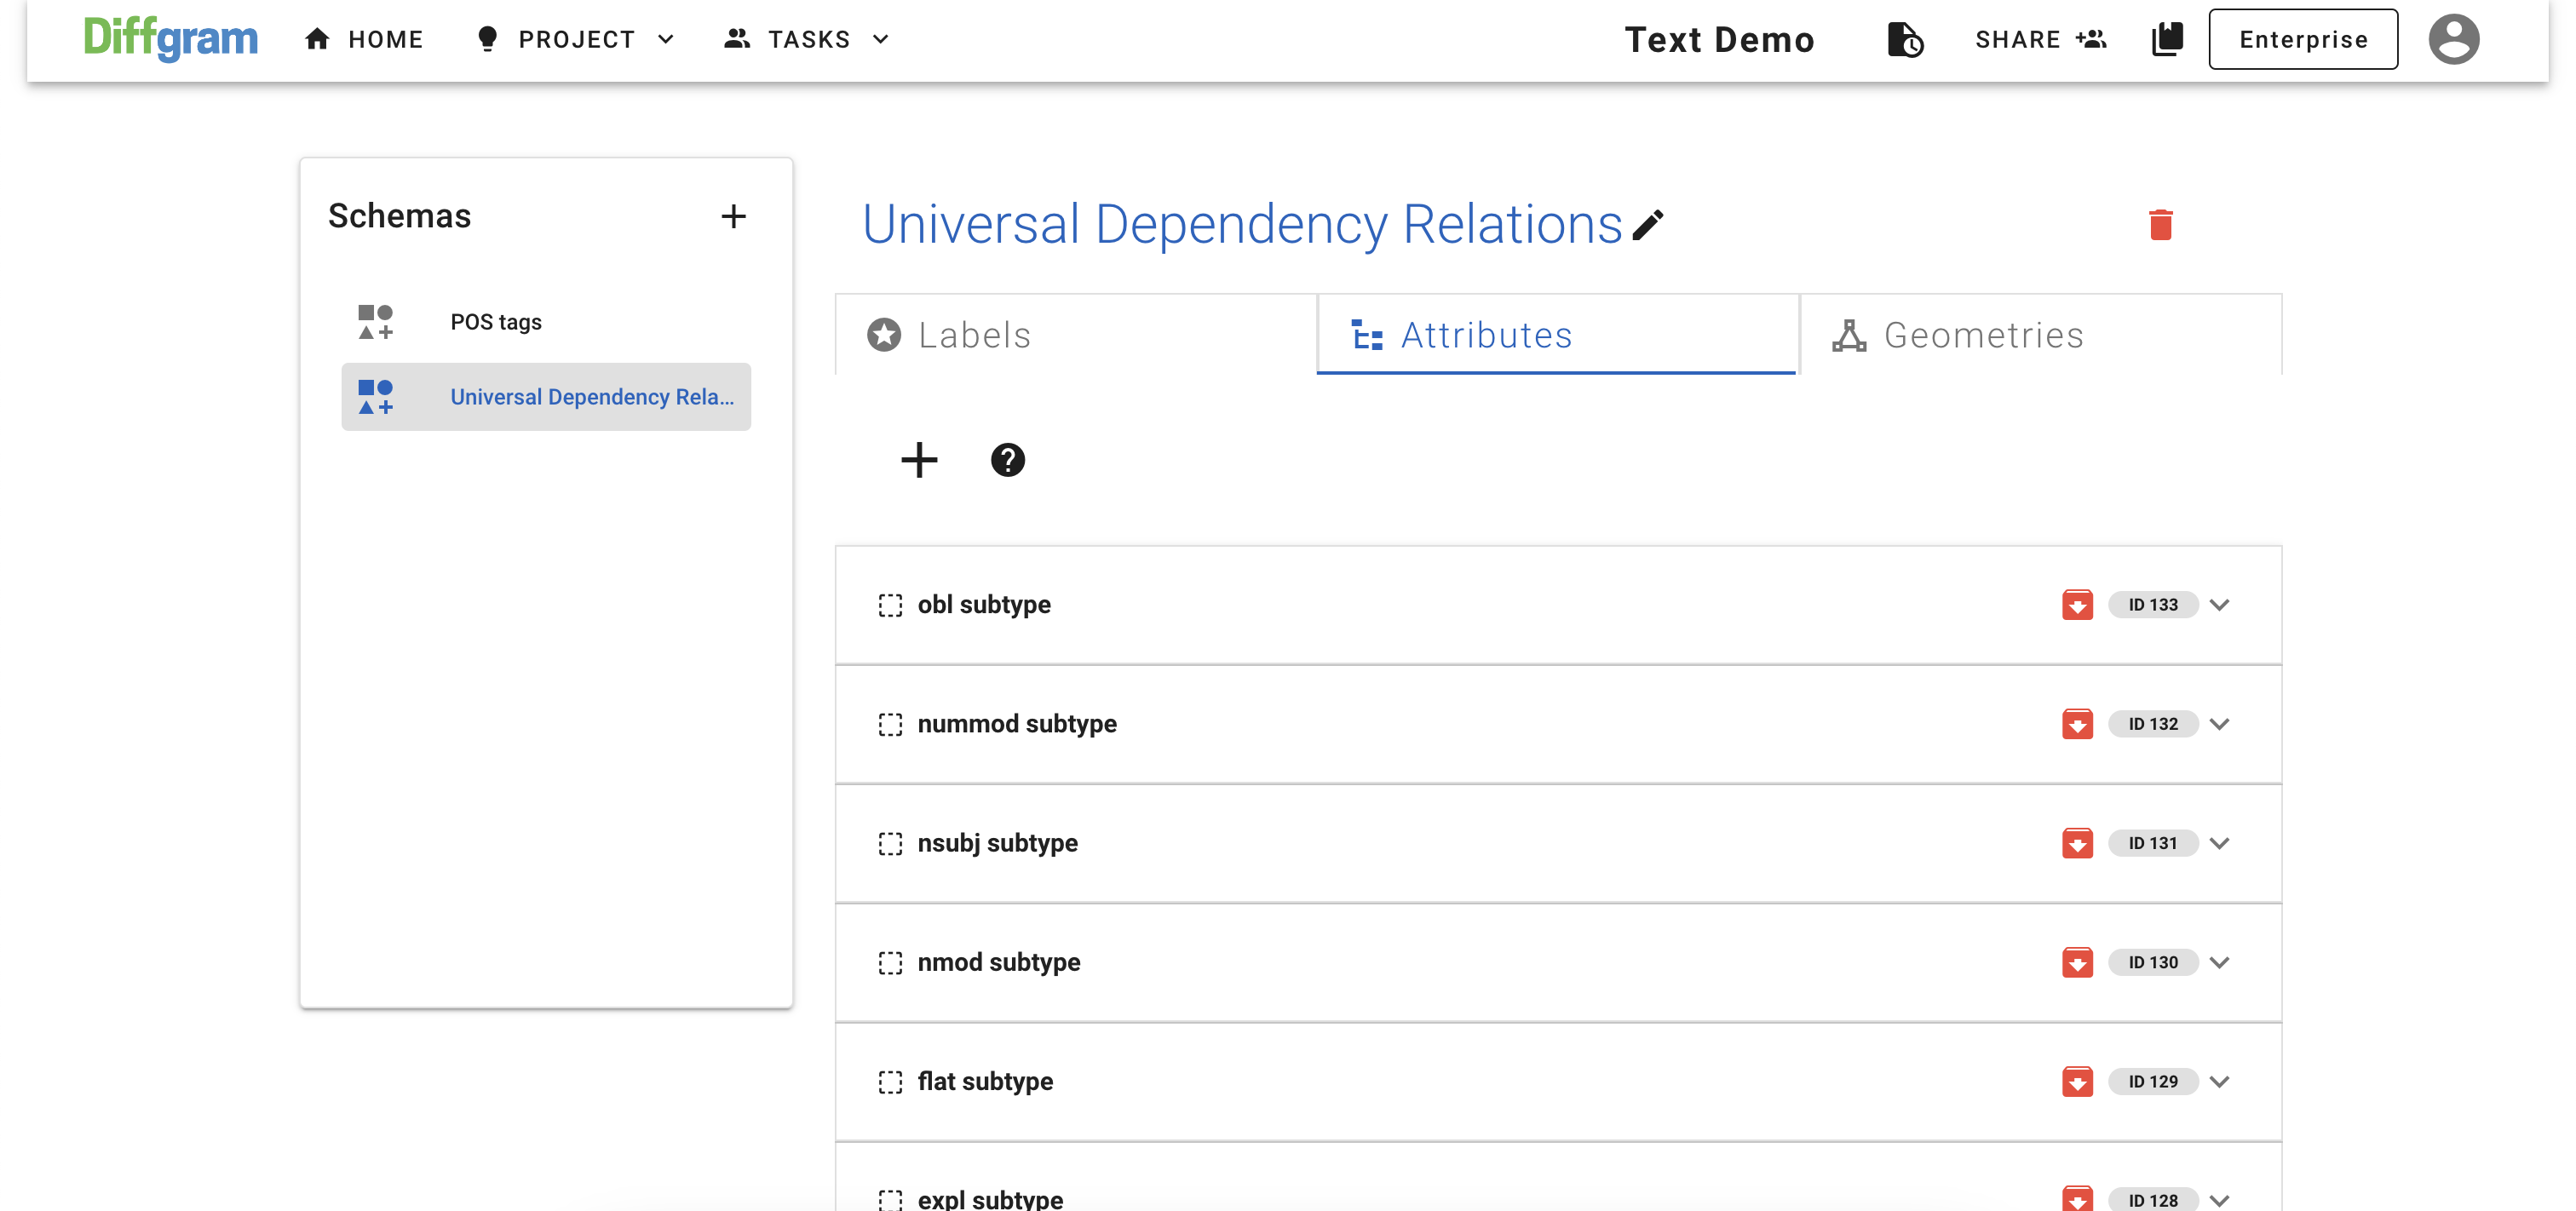This screenshot has width=2576, height=1211.
Task: Expand the obl subtype attribute row
Action: (x=2219, y=605)
